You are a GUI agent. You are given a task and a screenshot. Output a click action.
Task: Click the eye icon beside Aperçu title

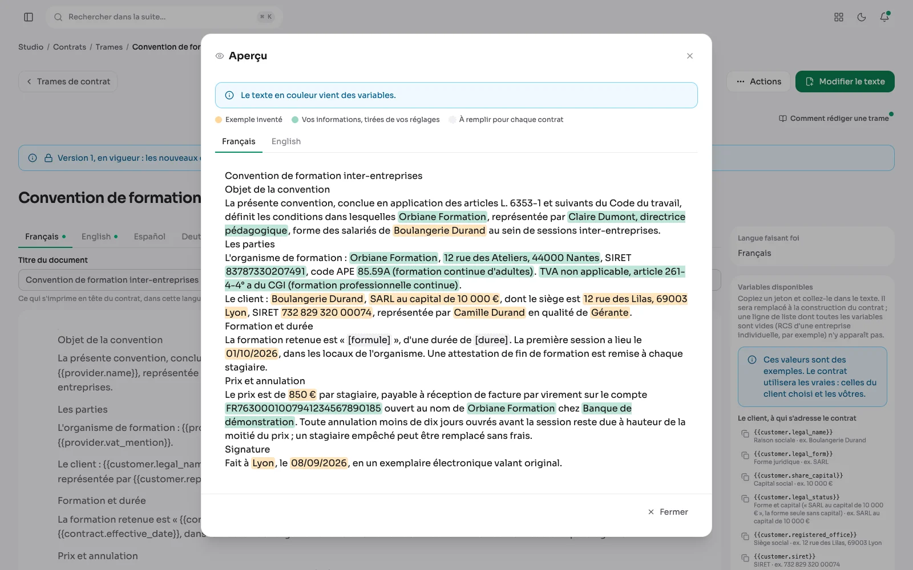coord(220,56)
